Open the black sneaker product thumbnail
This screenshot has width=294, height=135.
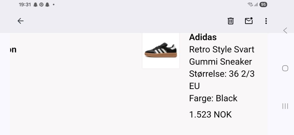[x=161, y=51]
